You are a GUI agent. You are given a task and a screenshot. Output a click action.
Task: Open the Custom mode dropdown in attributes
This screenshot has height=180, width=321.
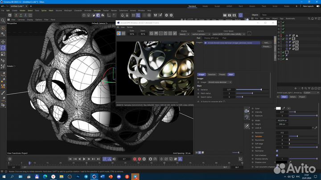coord(311,92)
